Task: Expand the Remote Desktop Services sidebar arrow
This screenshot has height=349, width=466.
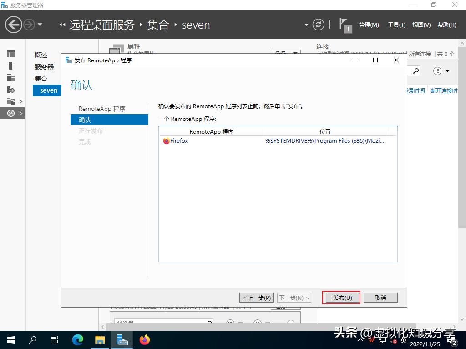Action: tap(21, 113)
